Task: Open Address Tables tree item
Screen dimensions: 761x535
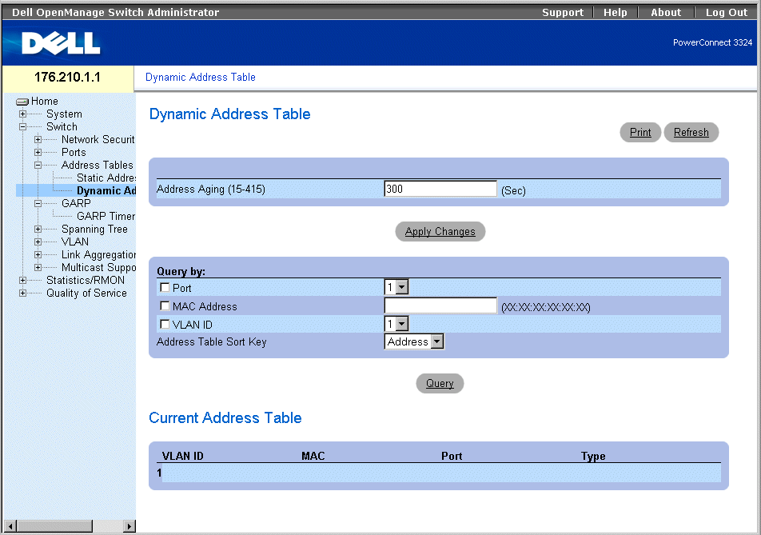Action: pos(97,165)
